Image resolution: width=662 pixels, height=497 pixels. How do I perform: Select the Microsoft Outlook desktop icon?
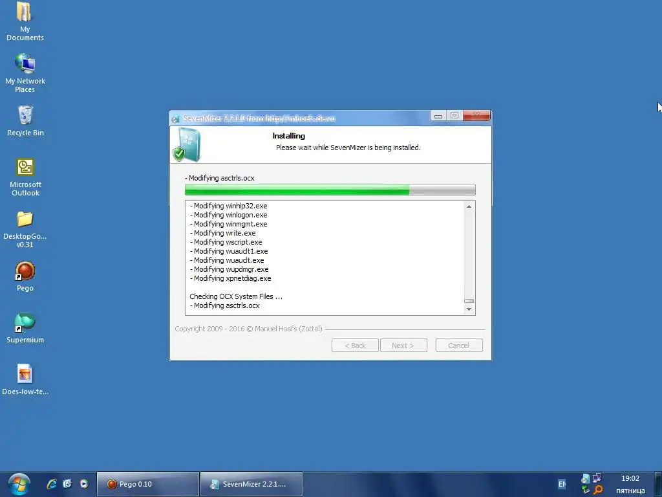25,177
